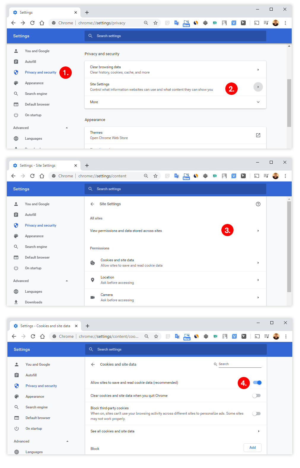Screen dimensions: 300x468
Task: Go back using the arrow beside the Cookies and site data heading
Action: click(x=93, y=364)
